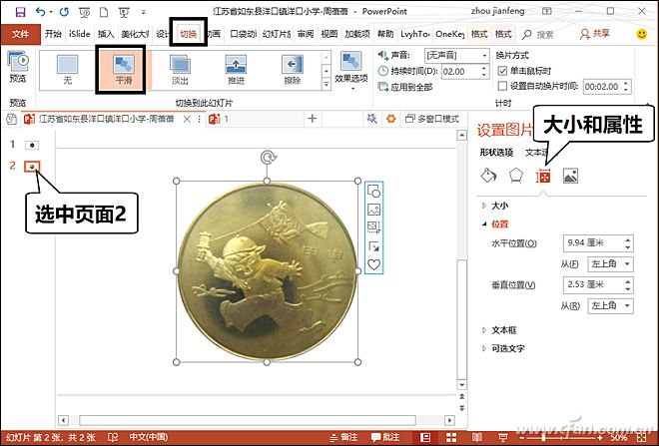Click the Save icon in quick access toolbar
659x446 pixels.
[x=20, y=12]
